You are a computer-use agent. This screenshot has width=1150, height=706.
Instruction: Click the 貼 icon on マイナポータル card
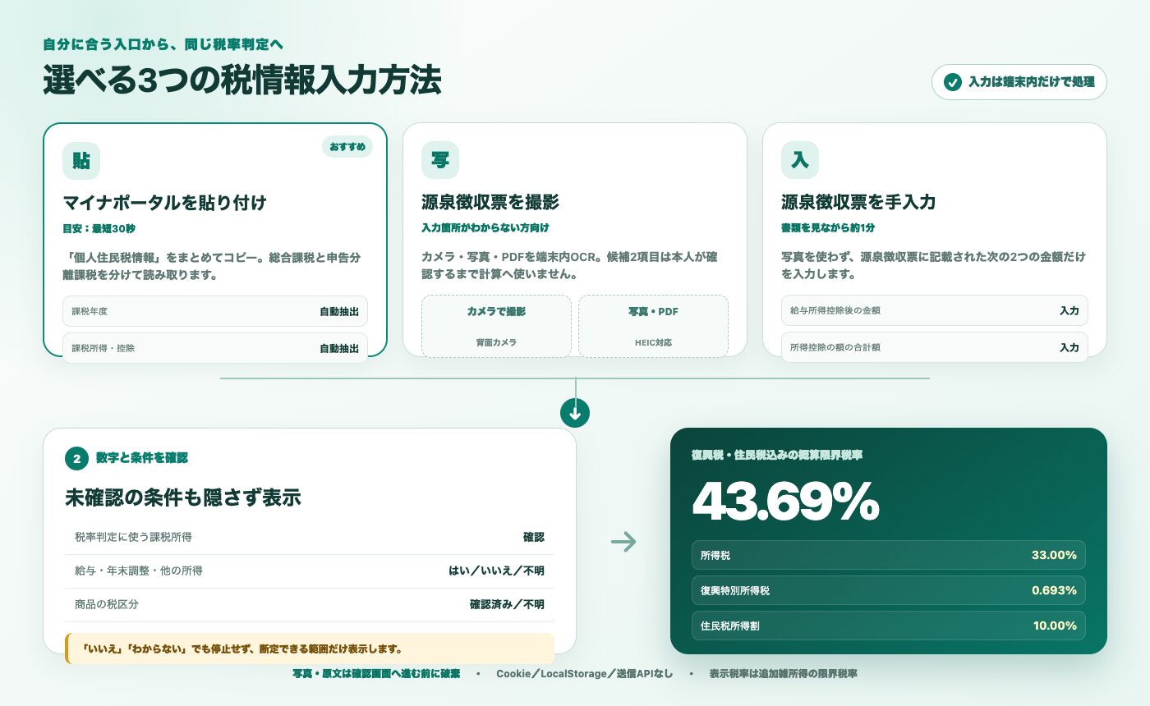(x=81, y=160)
